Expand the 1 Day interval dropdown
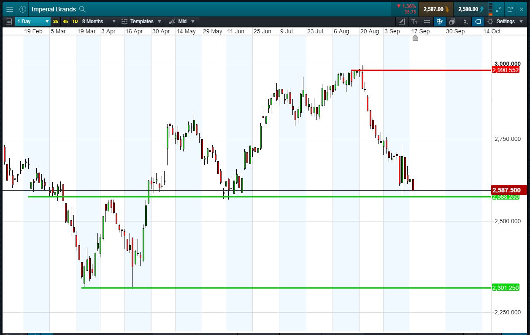The height and width of the screenshot is (335, 530). 33,22
